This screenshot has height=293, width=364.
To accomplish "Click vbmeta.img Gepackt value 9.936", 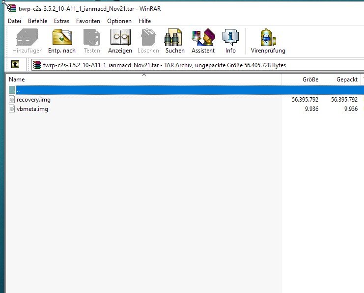I will pos(351,109).
